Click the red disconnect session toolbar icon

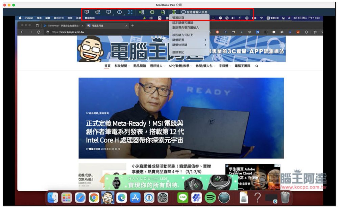point(87,12)
